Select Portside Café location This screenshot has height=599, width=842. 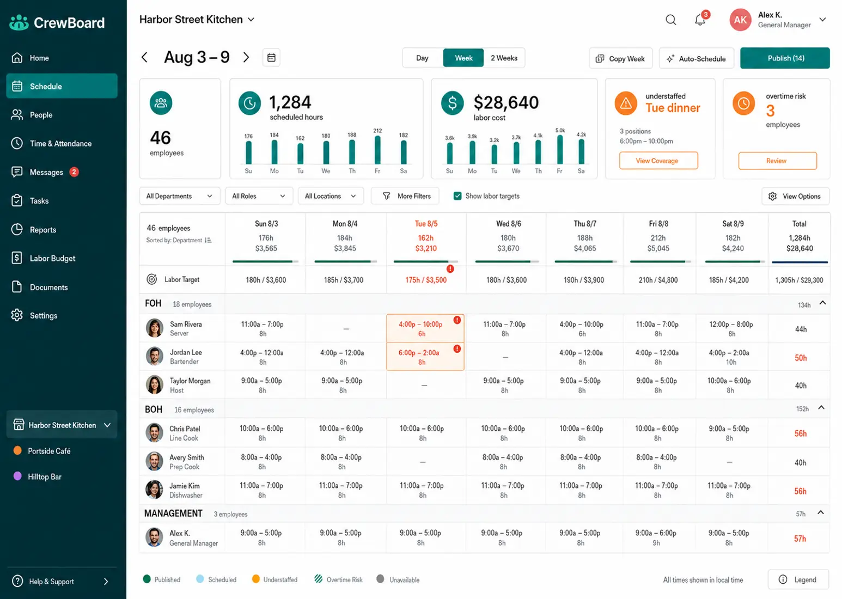pyautogui.click(x=49, y=451)
